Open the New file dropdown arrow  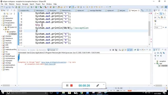point(4,7)
